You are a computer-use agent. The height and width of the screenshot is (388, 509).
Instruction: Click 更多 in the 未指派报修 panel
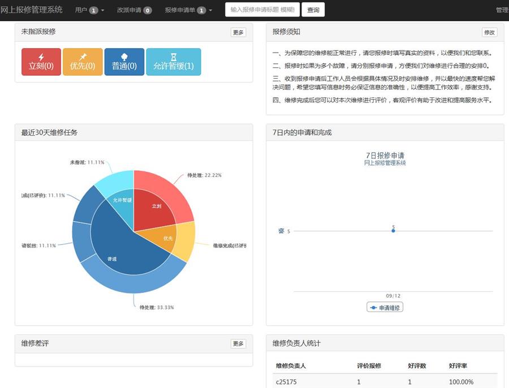tap(238, 32)
